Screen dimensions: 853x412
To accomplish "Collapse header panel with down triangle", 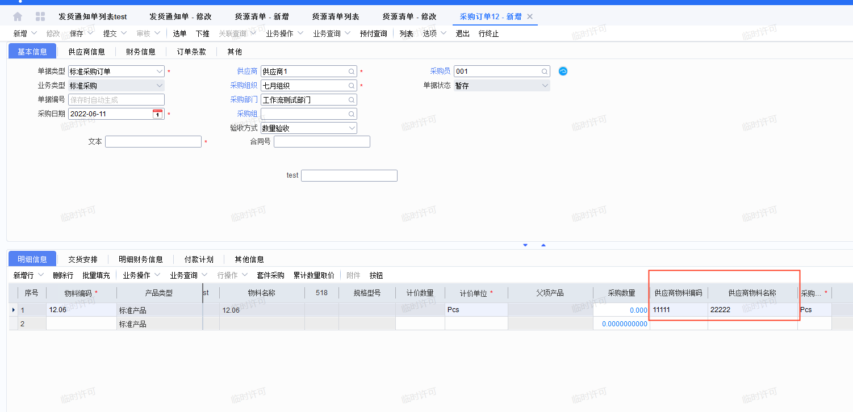I will coord(525,245).
